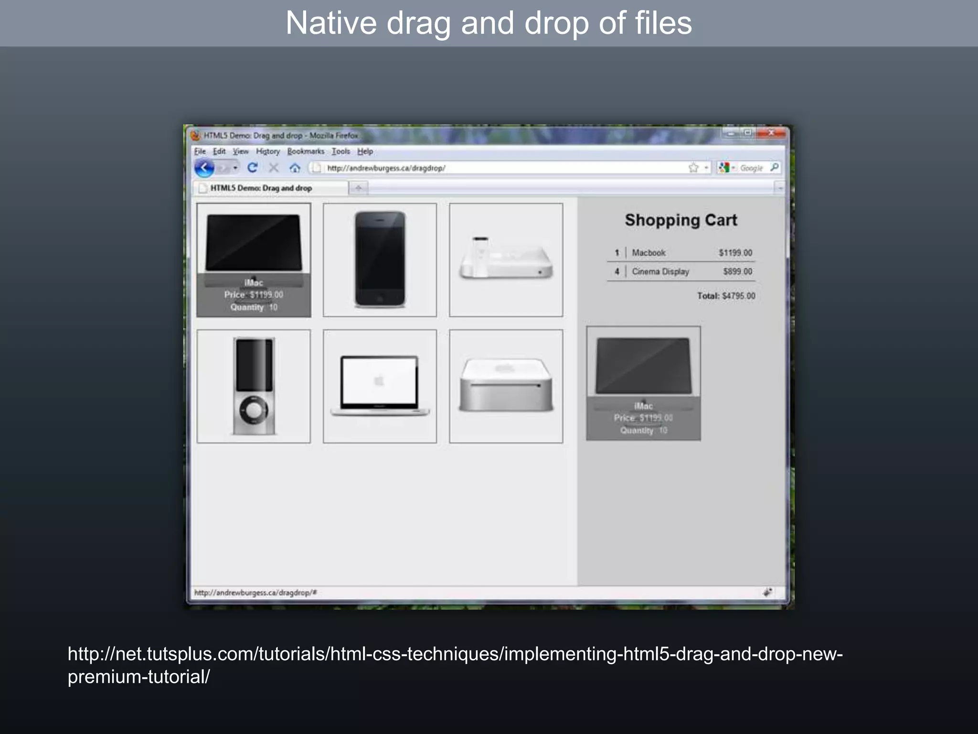Image resolution: width=978 pixels, height=734 pixels.
Task: Open a new tab with the plus button
Action: (358, 188)
